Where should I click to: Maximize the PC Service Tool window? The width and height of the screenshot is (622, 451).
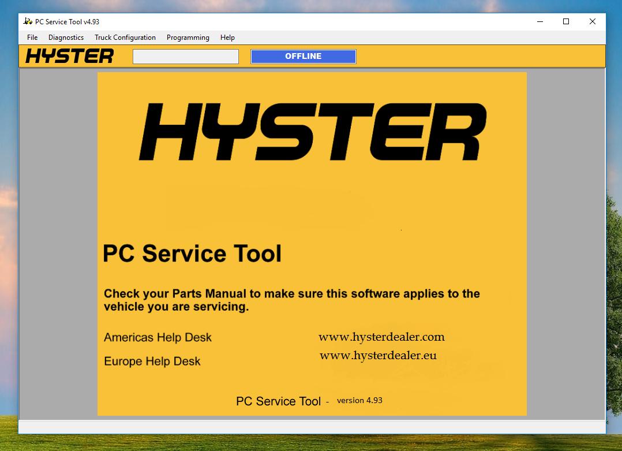[x=565, y=21]
